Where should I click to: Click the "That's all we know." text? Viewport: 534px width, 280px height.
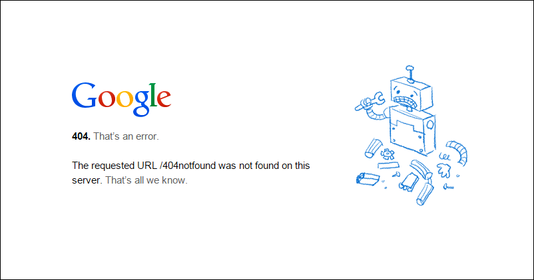(x=146, y=180)
